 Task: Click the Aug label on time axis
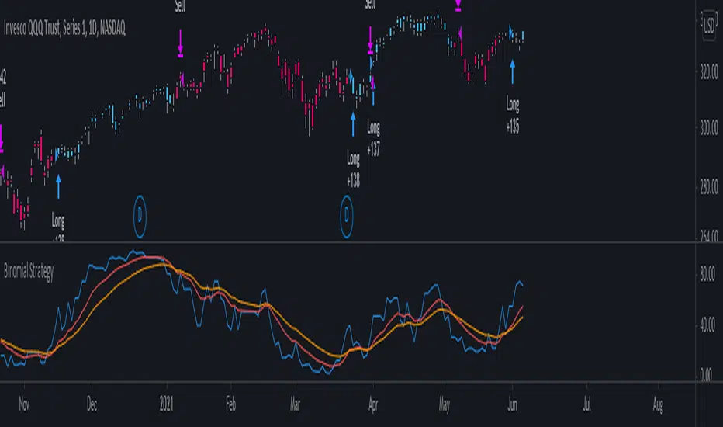pos(658,404)
